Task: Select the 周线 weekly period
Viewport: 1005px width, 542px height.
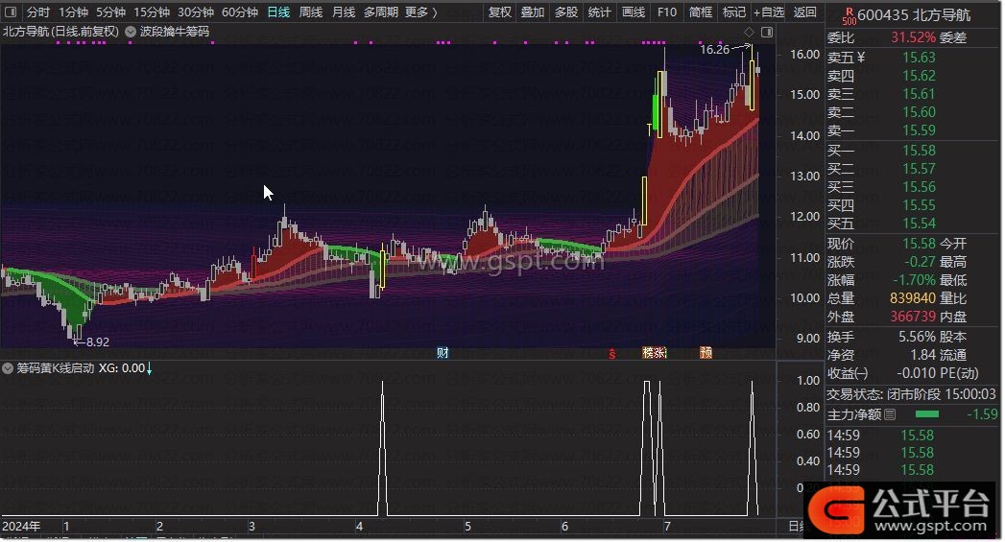Action: point(311,12)
